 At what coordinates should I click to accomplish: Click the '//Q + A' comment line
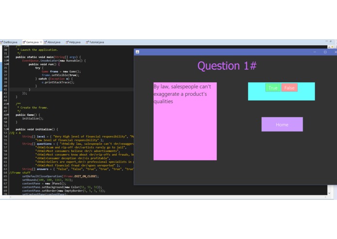pos(15,133)
